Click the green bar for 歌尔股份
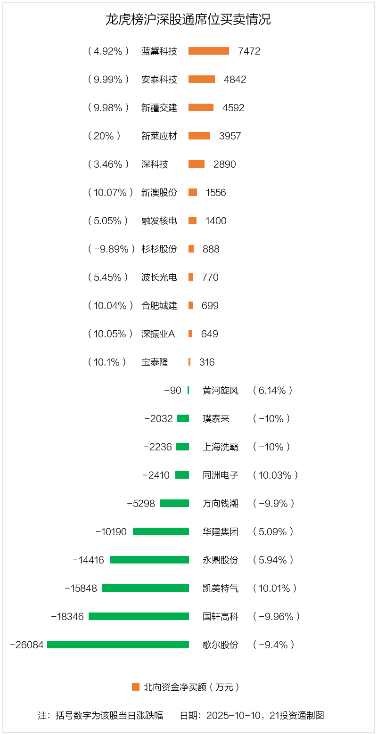This screenshot has width=377, height=735. click(x=118, y=645)
